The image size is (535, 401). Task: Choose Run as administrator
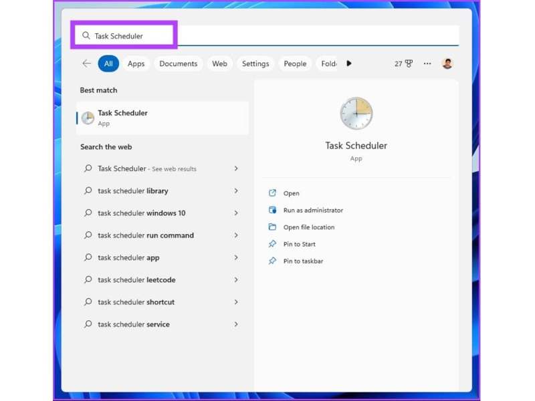[313, 211]
